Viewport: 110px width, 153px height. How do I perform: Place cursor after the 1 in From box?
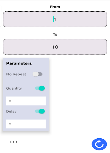(56, 19)
